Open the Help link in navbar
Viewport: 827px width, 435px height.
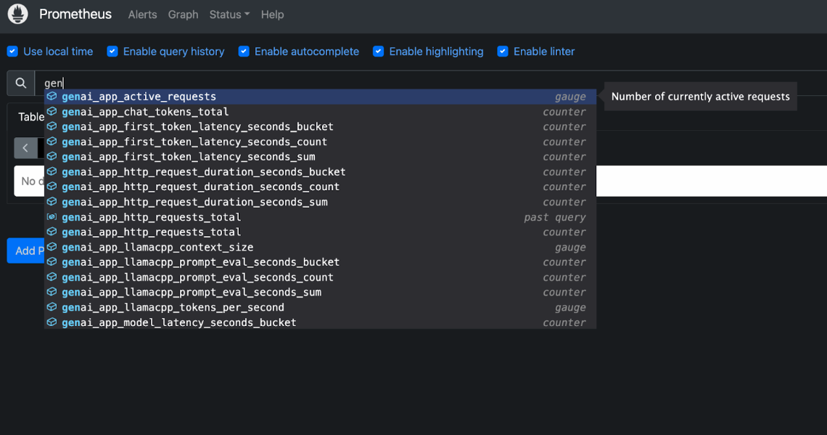pos(272,15)
